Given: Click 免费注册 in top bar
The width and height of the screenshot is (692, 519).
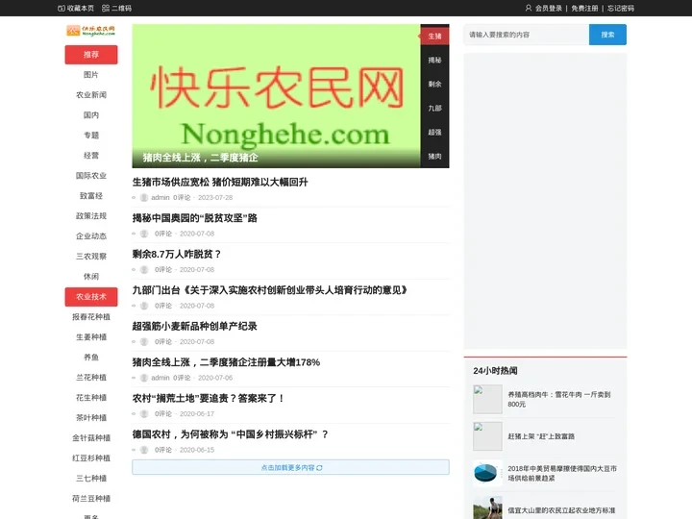Looking at the screenshot, I should 584,8.
